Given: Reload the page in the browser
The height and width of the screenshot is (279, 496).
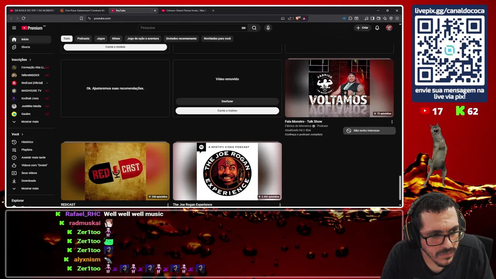Looking at the screenshot, I should tap(24, 18).
